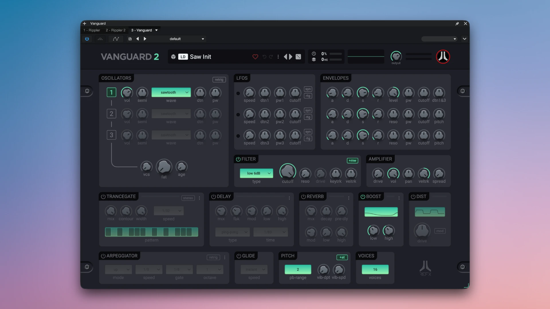550x309 pixels.
Task: Switch to the 1 - Rippler tab
Action: coord(92,30)
